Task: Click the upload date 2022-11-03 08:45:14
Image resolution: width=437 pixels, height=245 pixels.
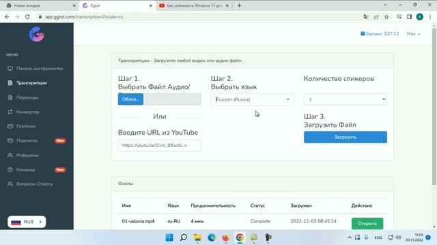Action: pos(313,221)
